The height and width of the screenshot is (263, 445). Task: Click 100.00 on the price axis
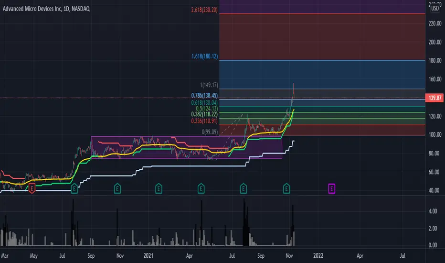(x=435, y=134)
